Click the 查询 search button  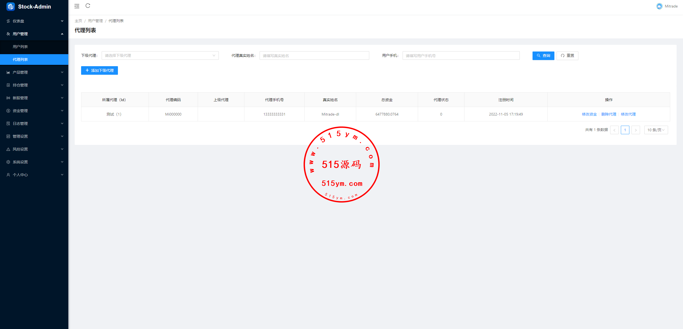click(x=543, y=56)
